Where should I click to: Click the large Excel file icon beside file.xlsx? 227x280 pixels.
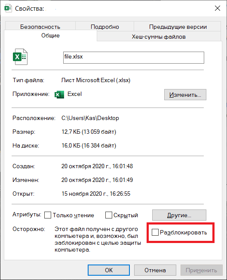[20, 57]
